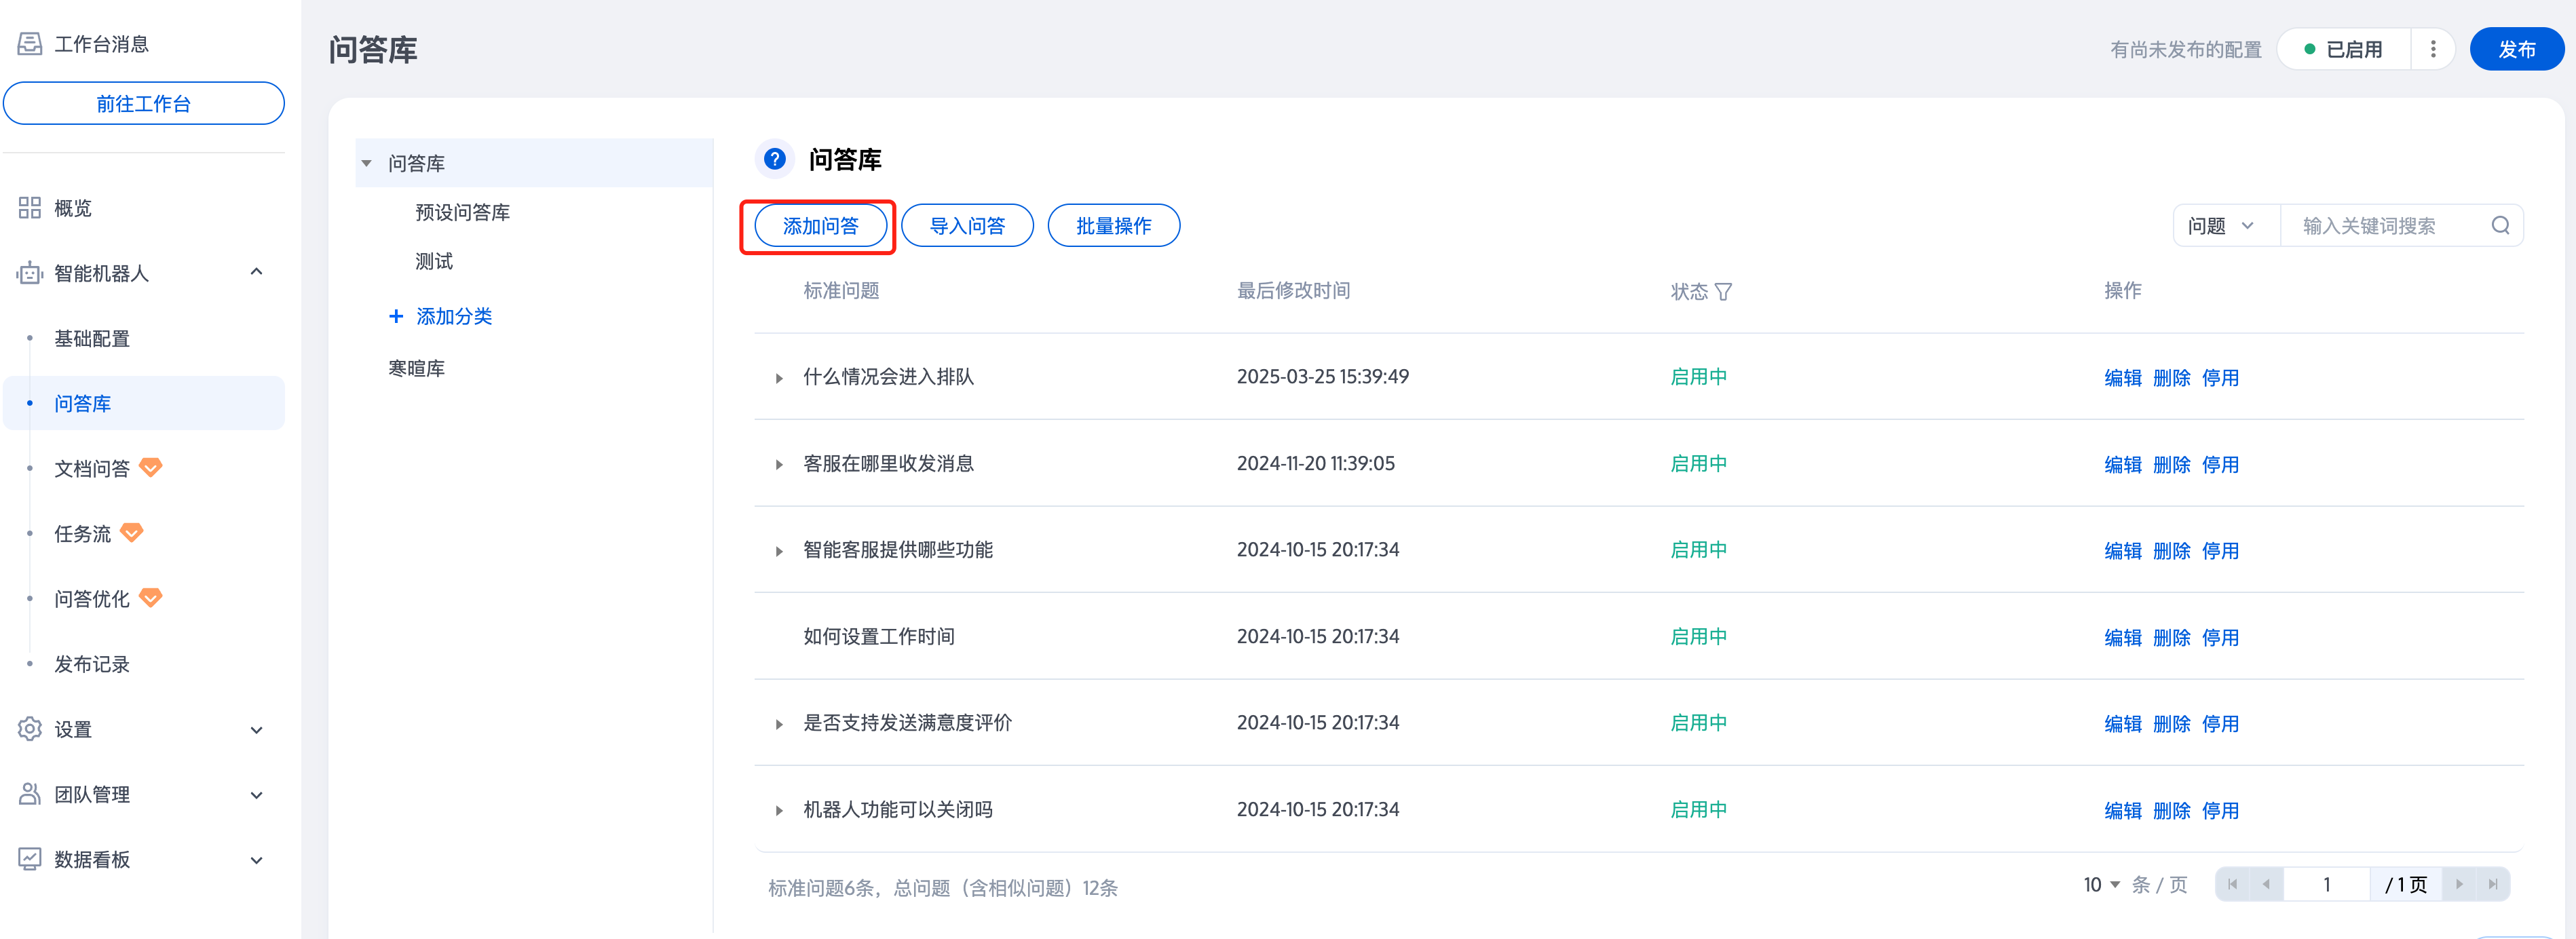Go to last page pagination icon

(2492, 885)
